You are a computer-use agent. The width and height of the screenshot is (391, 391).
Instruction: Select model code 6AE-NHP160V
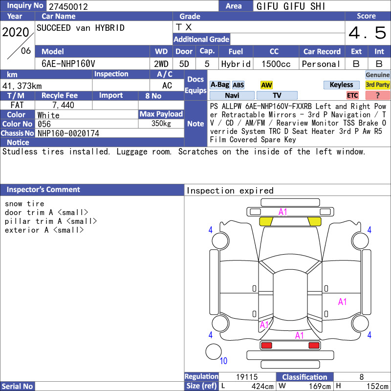[x=68, y=64]
